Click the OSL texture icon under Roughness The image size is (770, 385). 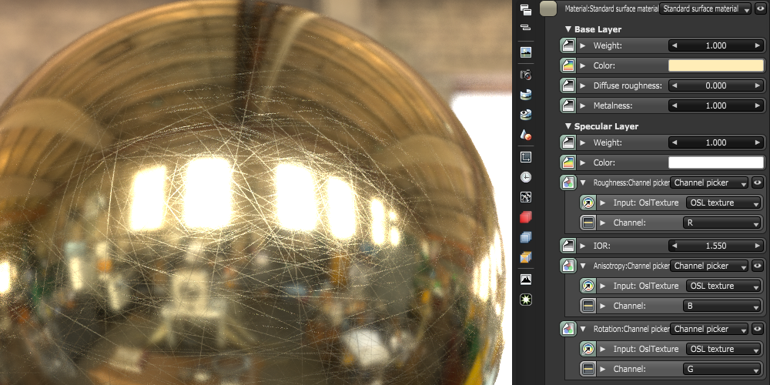point(588,203)
